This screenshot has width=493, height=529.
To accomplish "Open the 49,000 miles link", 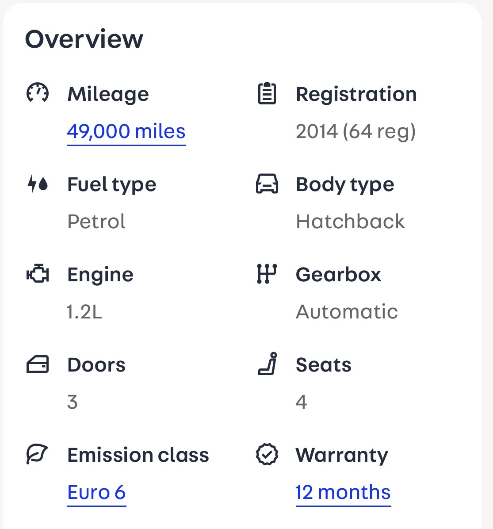I will point(126,131).
